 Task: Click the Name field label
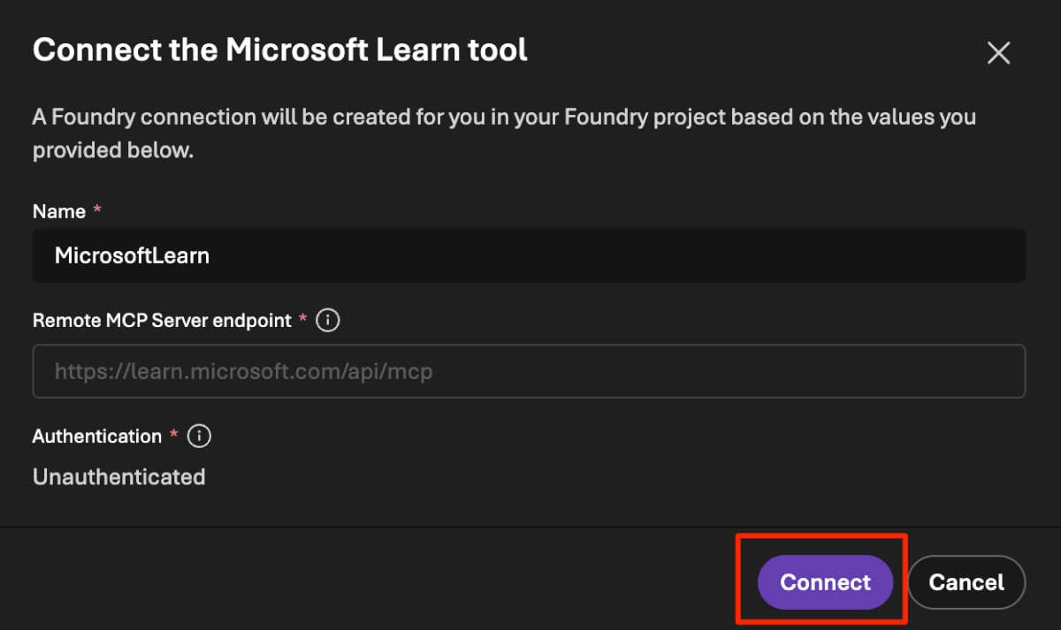59,212
